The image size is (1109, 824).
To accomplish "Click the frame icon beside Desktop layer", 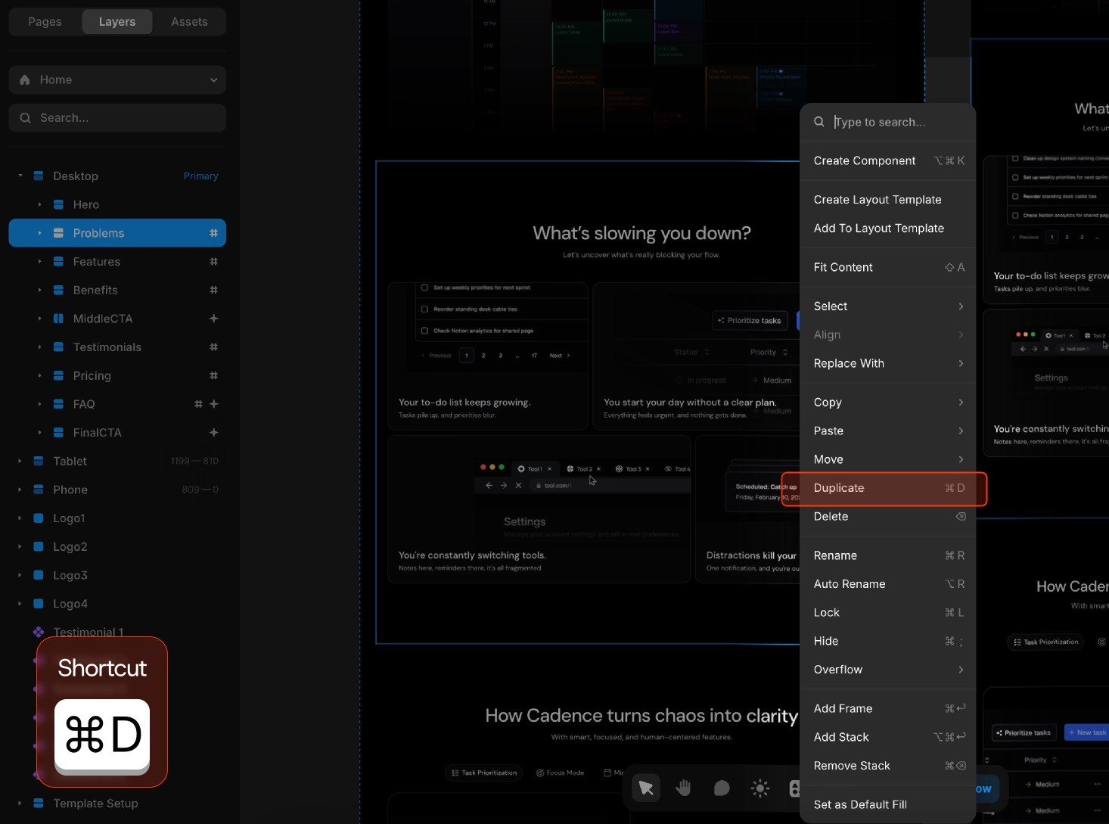I will click(39, 176).
